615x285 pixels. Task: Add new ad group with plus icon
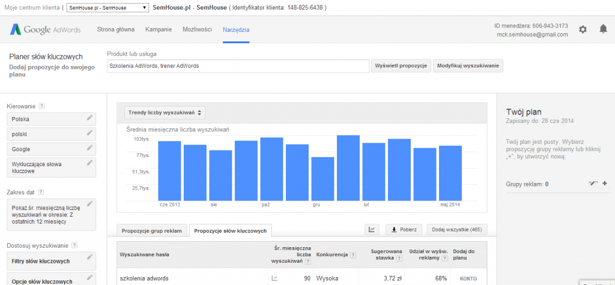pyautogui.click(x=604, y=184)
